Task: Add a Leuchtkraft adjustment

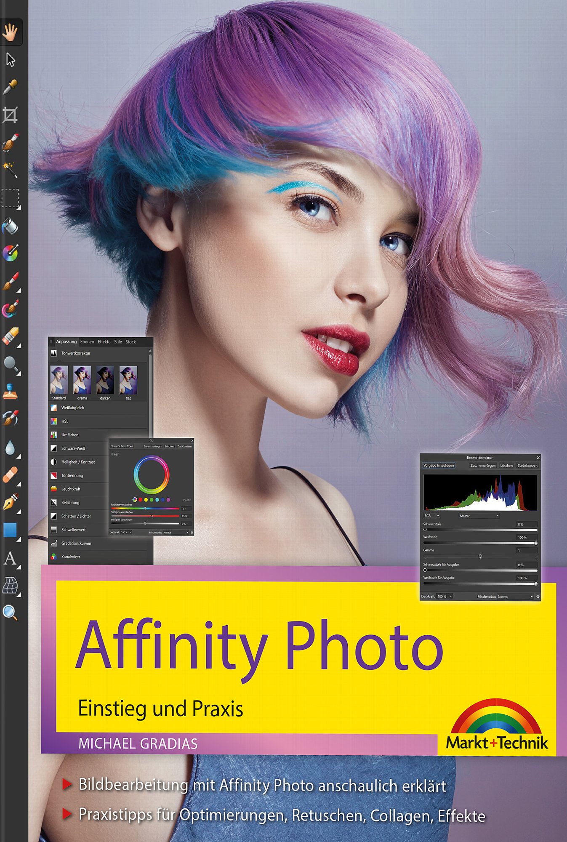Action: tap(79, 489)
